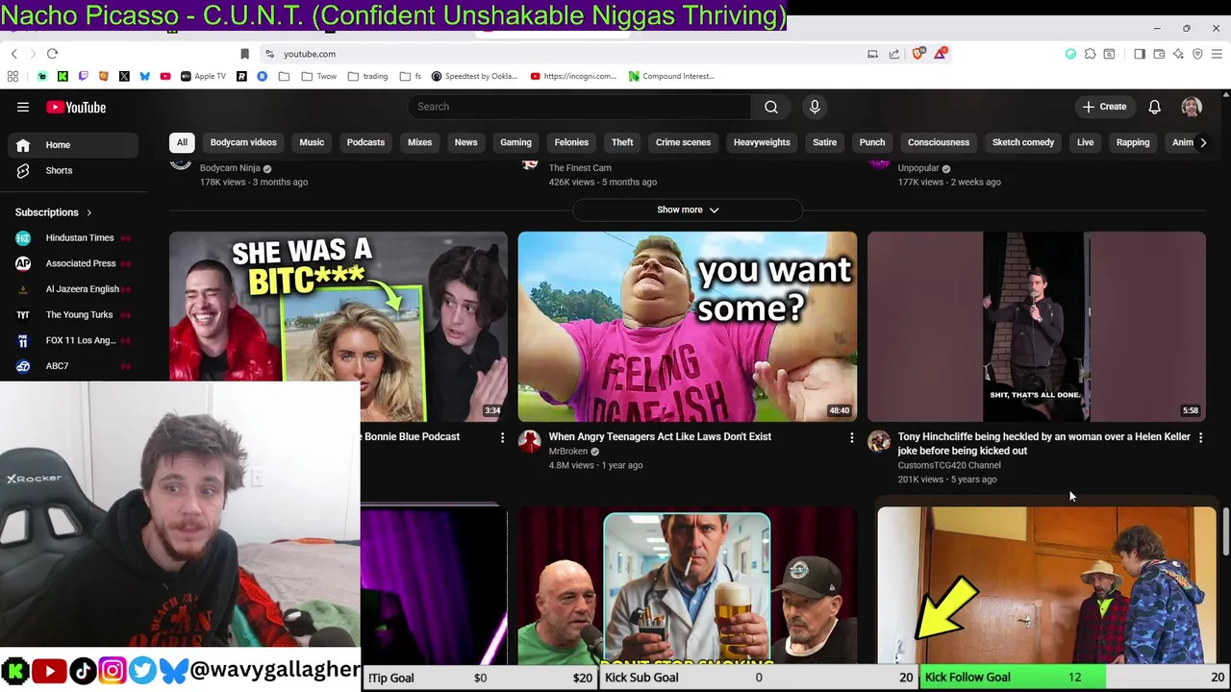Open Shorts in the sidebar

(x=74, y=171)
